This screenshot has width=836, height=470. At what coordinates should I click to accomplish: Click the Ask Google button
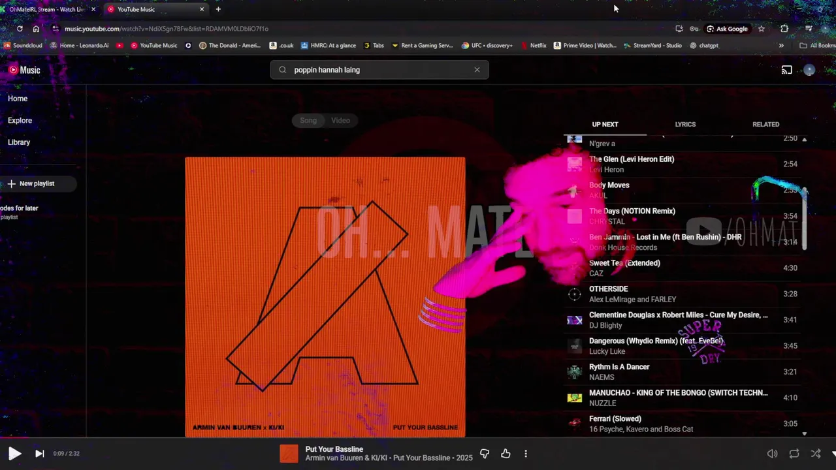(x=727, y=29)
